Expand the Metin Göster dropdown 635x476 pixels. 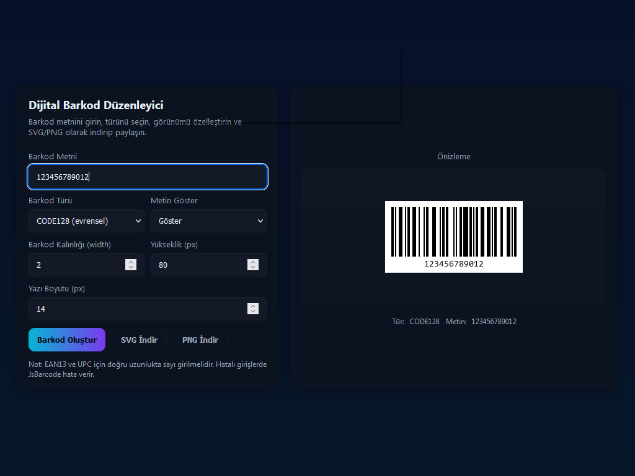[x=208, y=221]
